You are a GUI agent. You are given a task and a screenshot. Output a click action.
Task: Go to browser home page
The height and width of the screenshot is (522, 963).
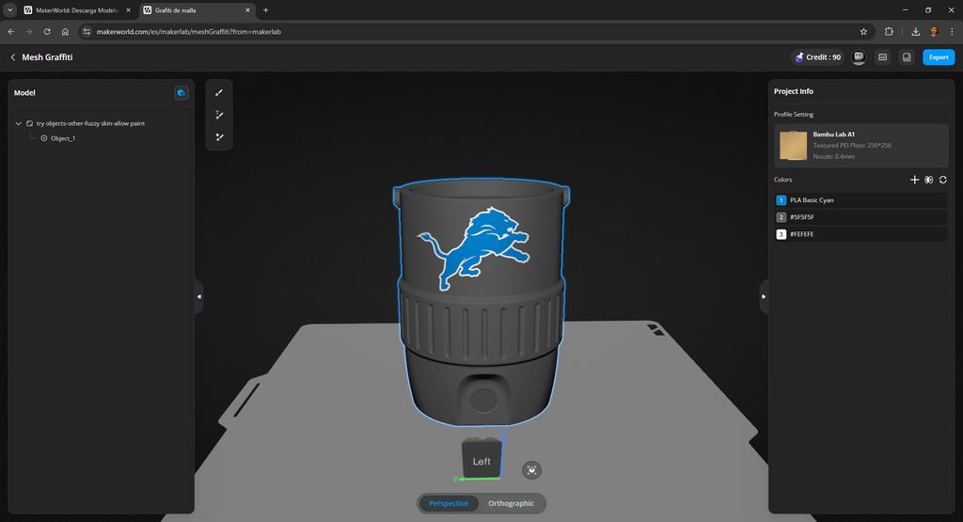tap(65, 31)
